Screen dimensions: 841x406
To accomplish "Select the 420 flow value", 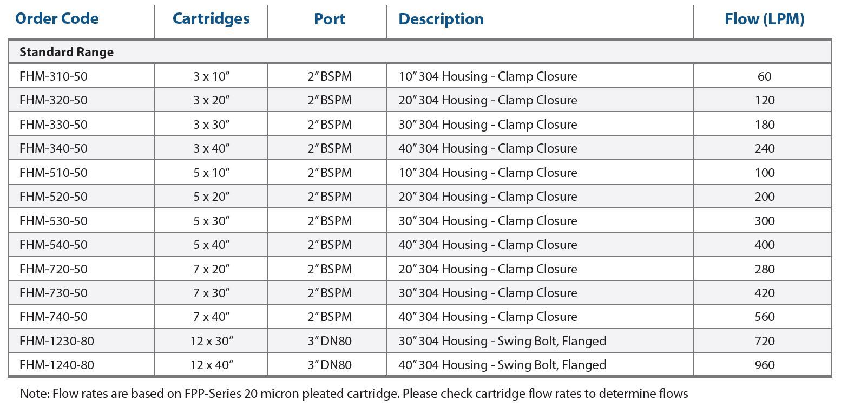I will [764, 293].
